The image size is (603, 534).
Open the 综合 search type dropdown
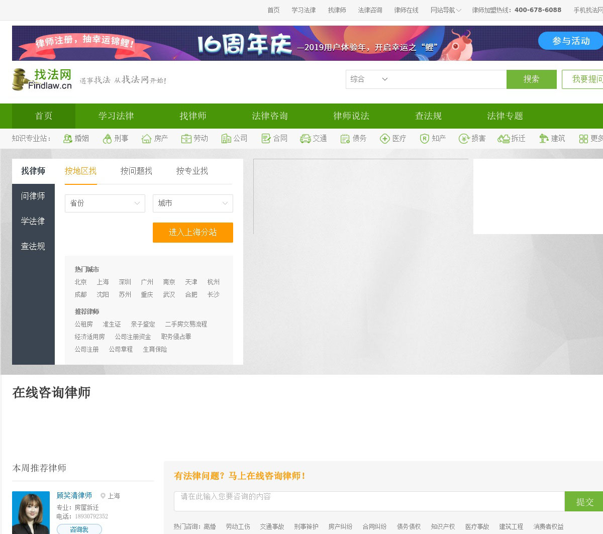[369, 79]
